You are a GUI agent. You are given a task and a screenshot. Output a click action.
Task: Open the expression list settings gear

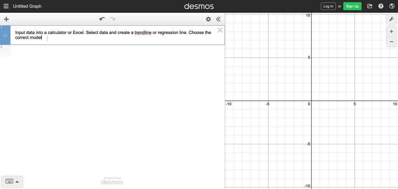coord(208,19)
